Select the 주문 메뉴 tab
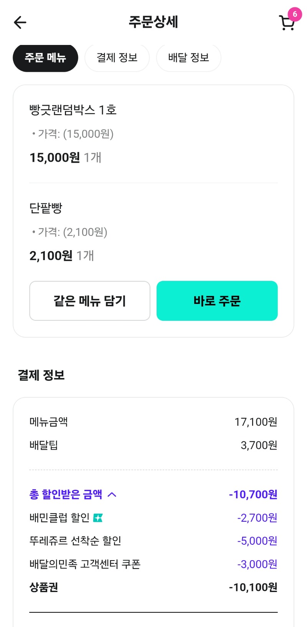This screenshot has height=627, width=307. click(45, 58)
